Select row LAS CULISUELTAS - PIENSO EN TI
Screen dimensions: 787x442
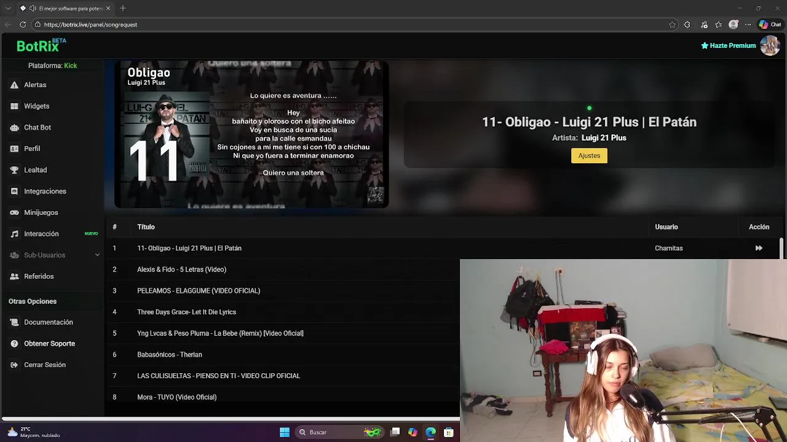[283, 376]
